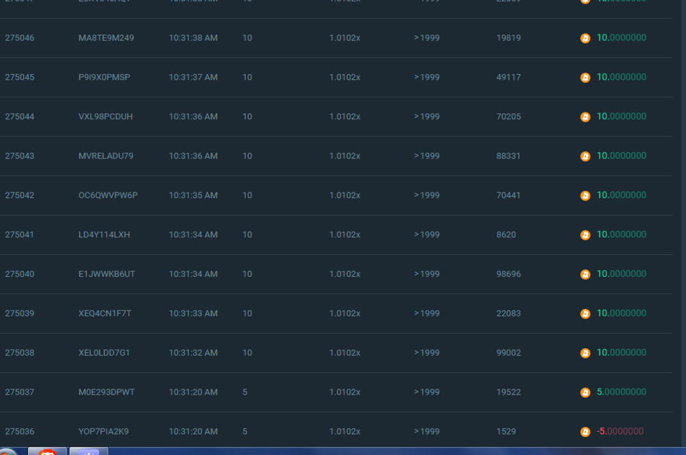Open the Windows Start menu
The width and height of the screenshot is (686, 455).
pos(8,452)
